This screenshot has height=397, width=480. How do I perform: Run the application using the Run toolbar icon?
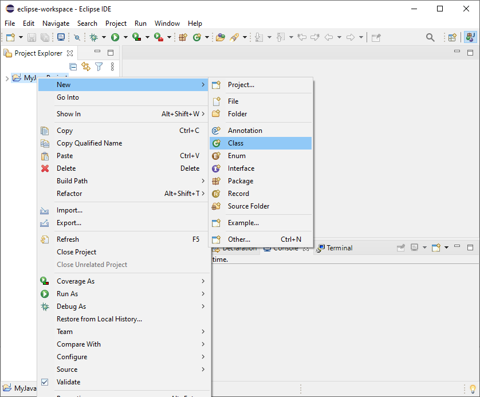pos(115,37)
